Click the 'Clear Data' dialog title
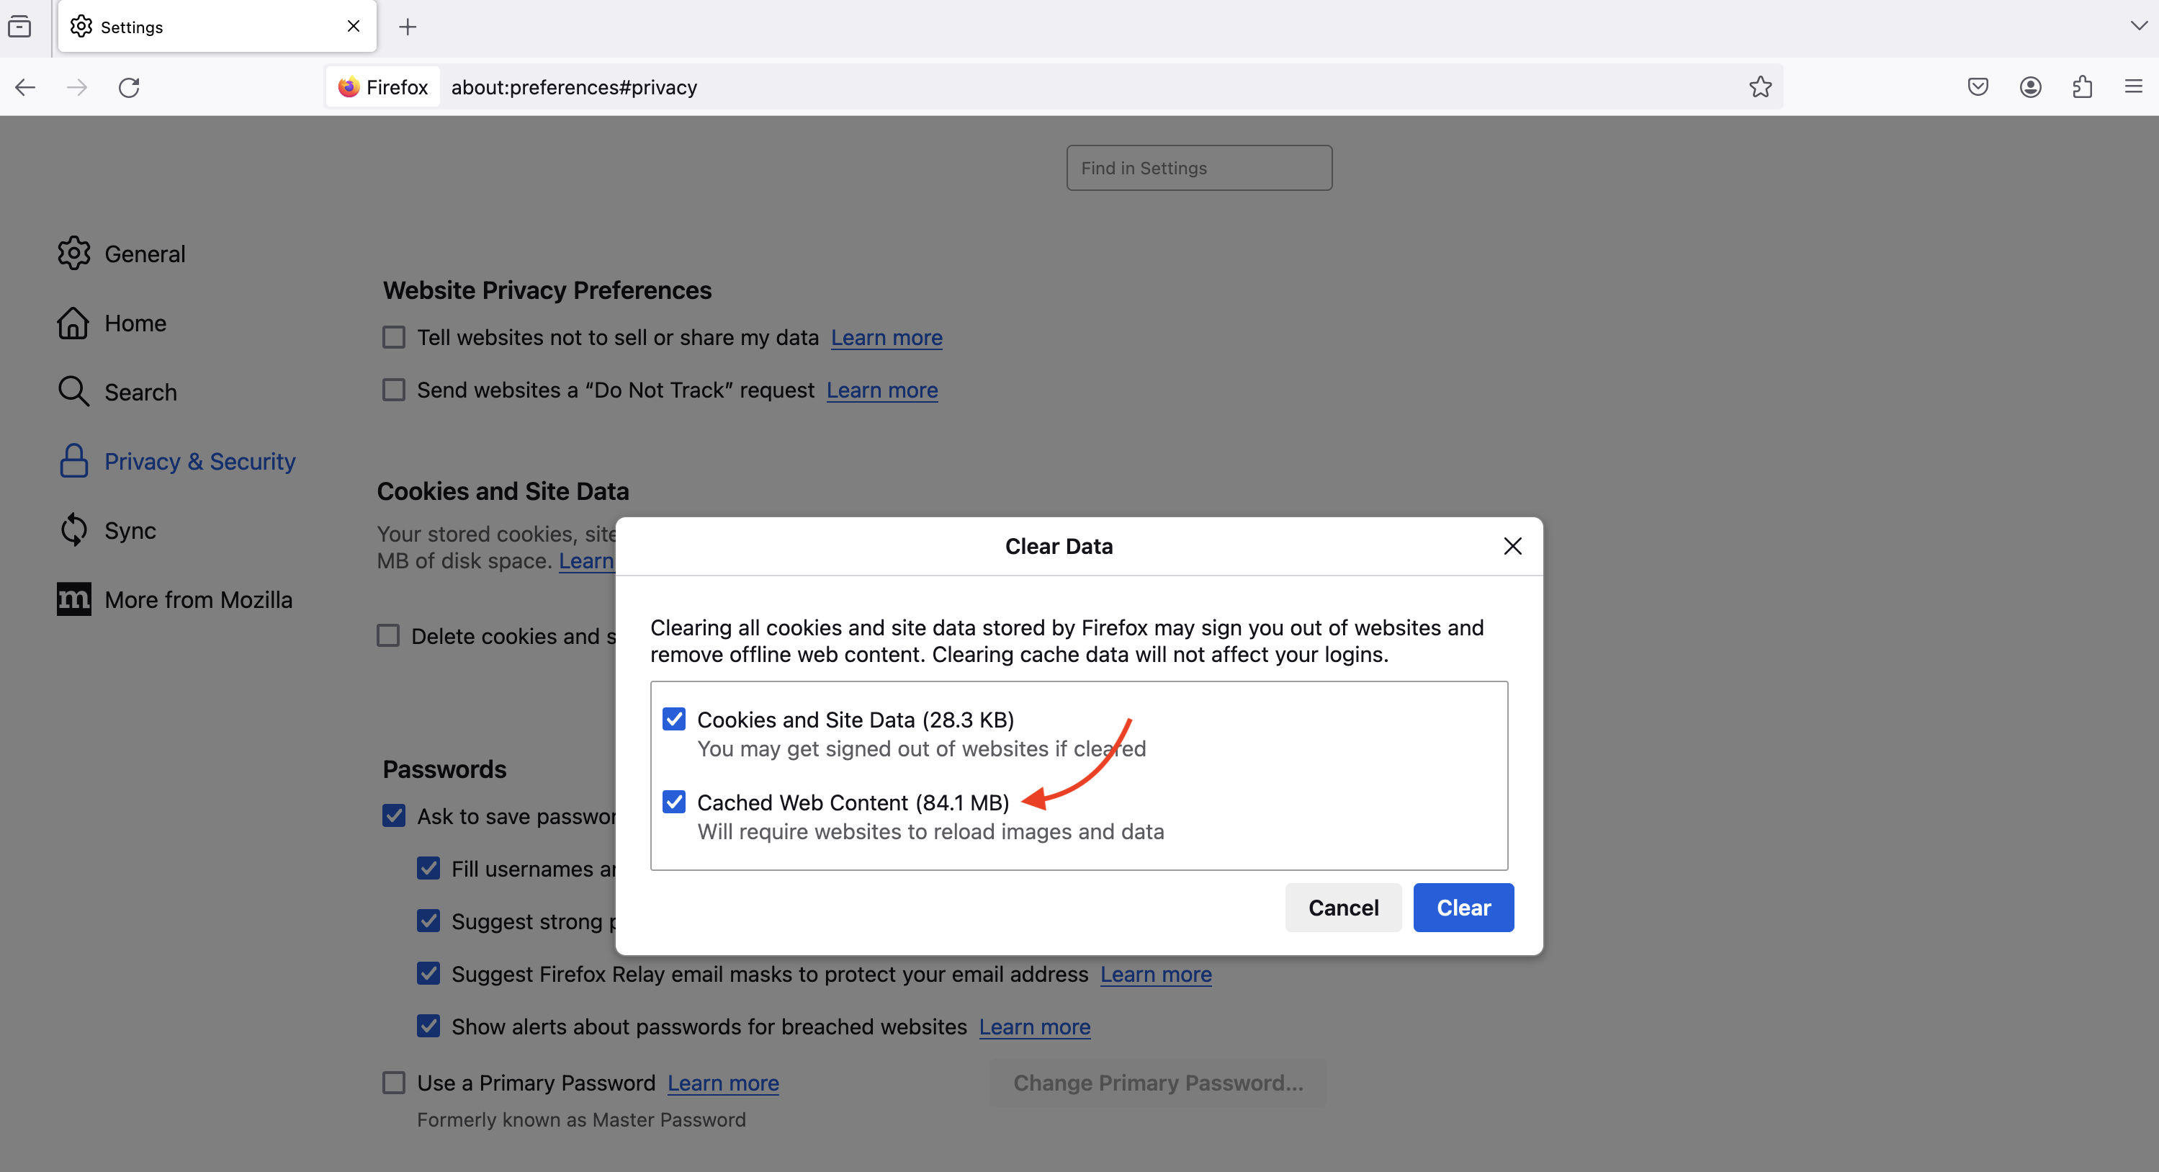Screen dimensions: 2159x1172 pos(1059,547)
